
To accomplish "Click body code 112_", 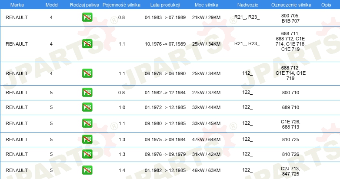I will click(x=247, y=73).
